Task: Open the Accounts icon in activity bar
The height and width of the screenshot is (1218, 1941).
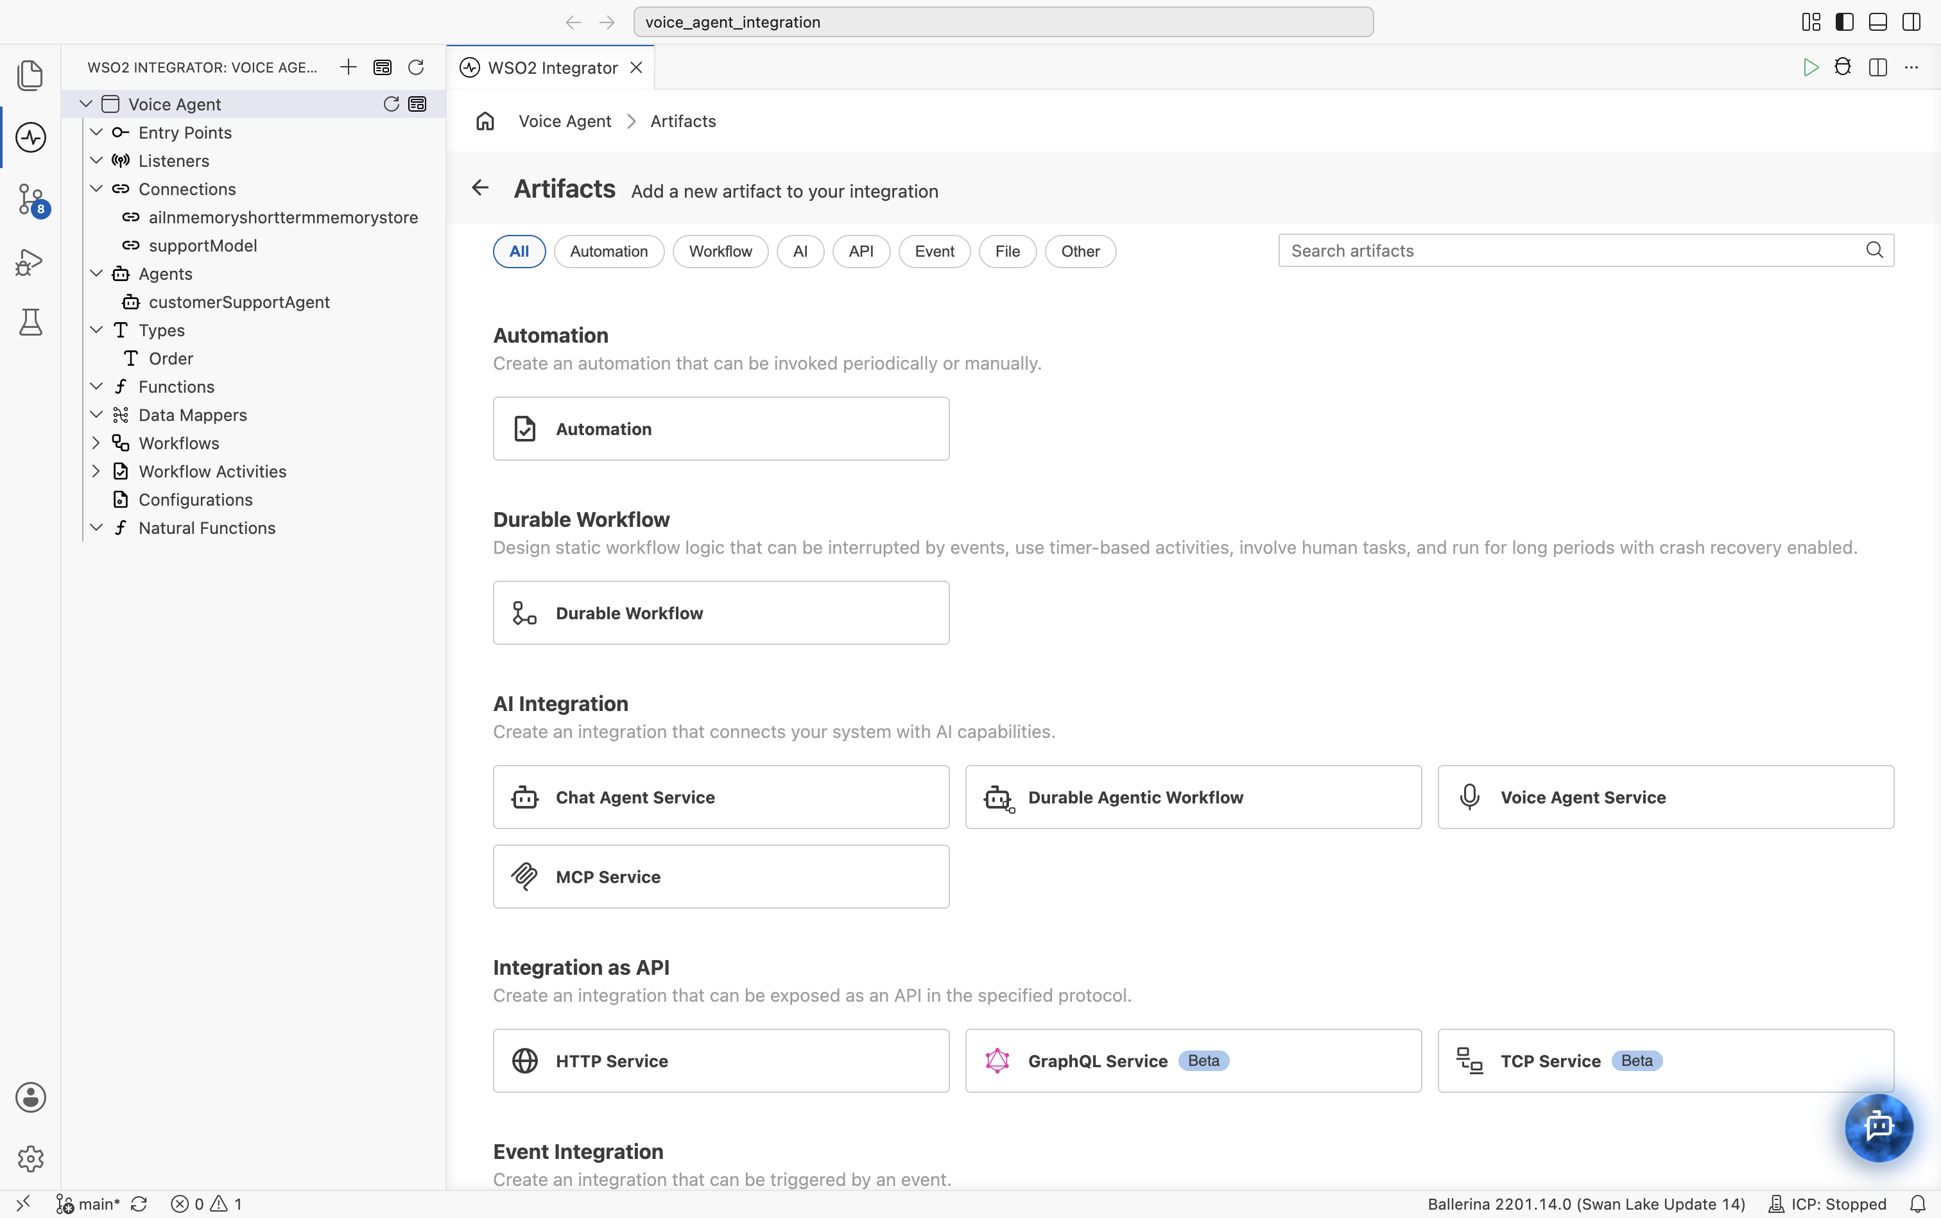Action: 31,1097
